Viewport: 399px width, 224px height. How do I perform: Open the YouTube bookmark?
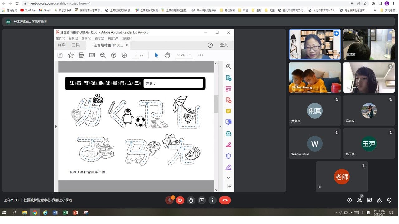coord(28,10)
